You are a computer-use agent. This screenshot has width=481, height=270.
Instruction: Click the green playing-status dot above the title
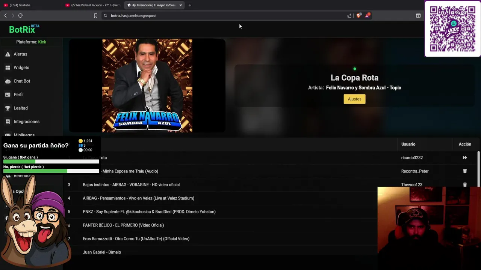[354, 69]
